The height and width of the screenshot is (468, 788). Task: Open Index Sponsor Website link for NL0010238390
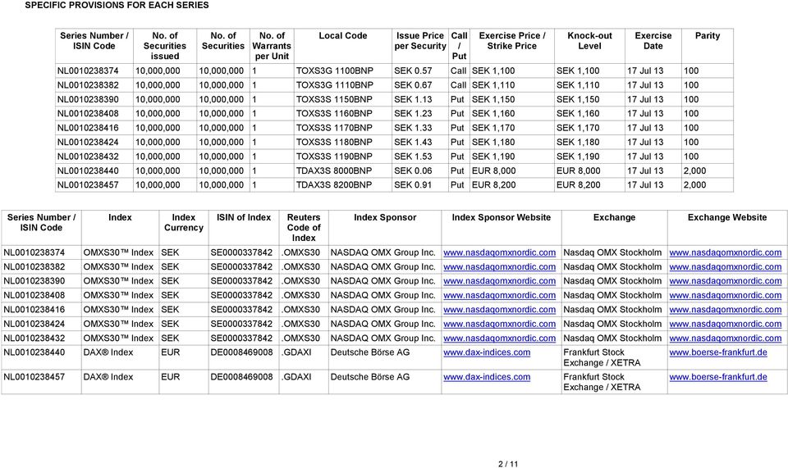pos(500,281)
